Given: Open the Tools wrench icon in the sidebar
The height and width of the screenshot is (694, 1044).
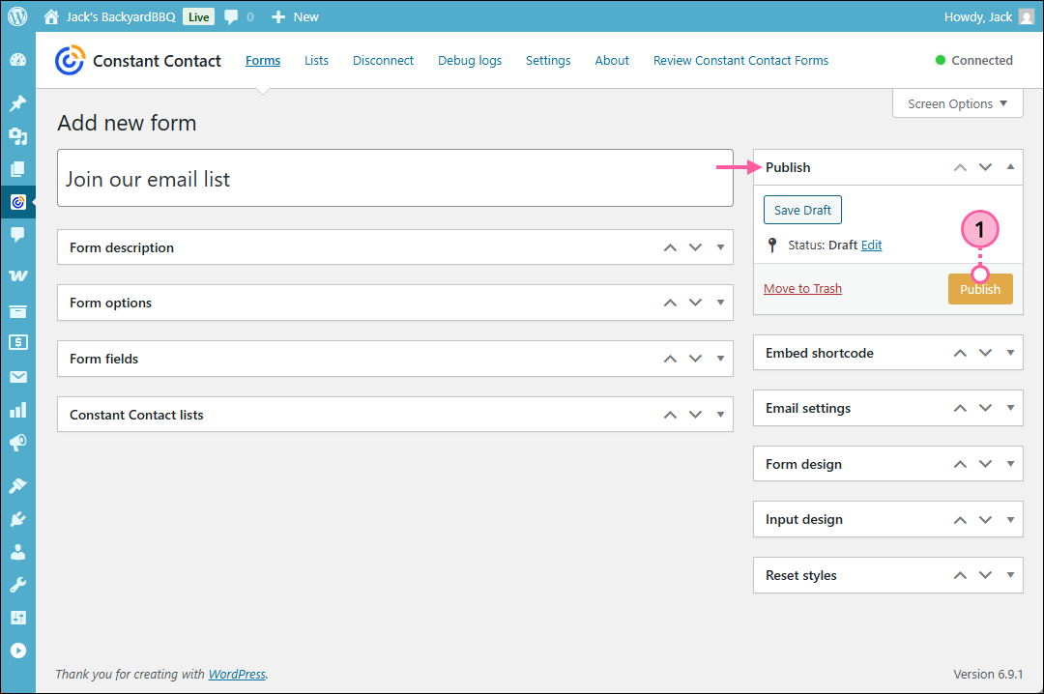Looking at the screenshot, I should [x=17, y=584].
